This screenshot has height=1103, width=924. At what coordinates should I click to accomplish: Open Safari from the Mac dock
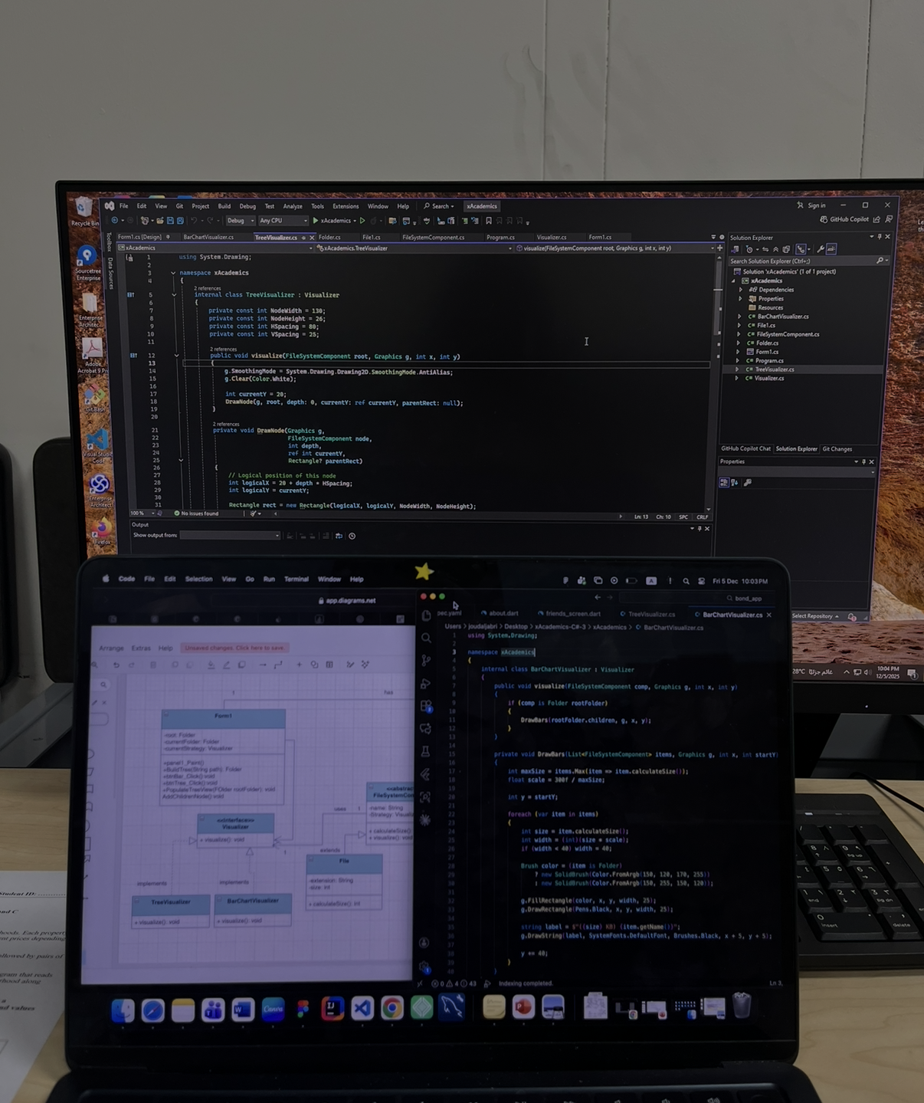(152, 1011)
